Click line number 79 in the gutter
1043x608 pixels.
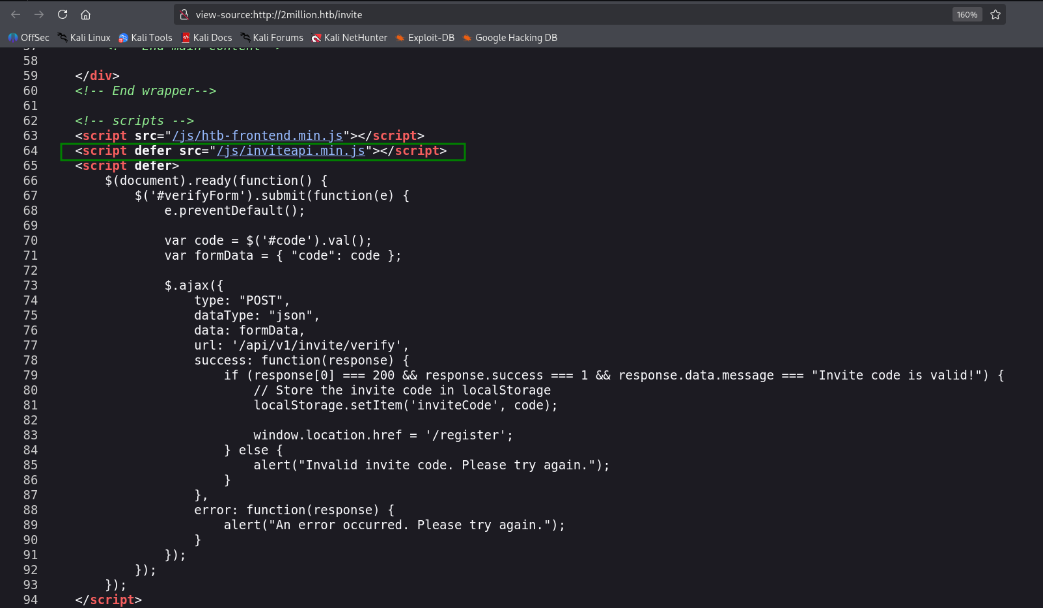click(x=31, y=375)
